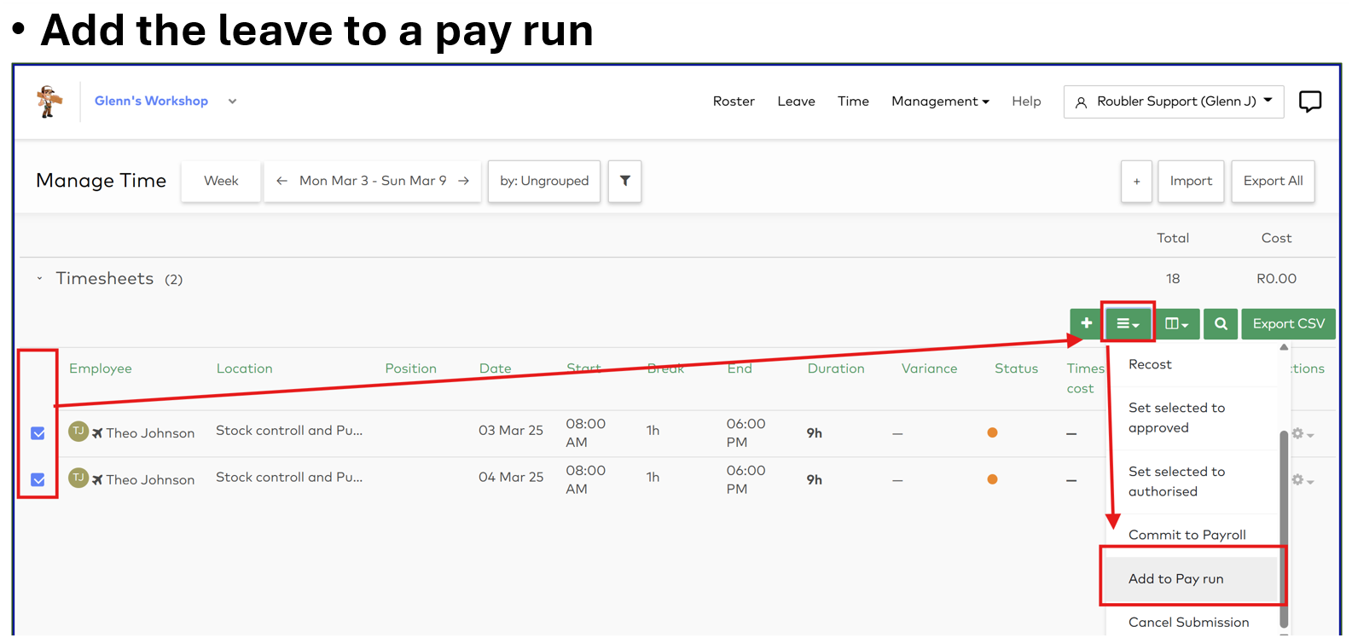
Task: Uncheck the 04 Mar 25 timesheet checkbox
Action: pyautogui.click(x=38, y=479)
